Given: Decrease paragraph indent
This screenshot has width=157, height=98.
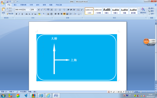Looking at the screenshot, I should [x=68, y=10].
